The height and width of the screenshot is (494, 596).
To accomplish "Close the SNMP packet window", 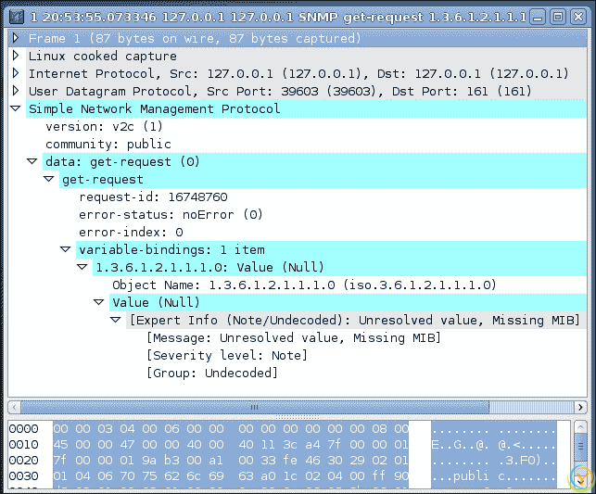I will tap(577, 17).
